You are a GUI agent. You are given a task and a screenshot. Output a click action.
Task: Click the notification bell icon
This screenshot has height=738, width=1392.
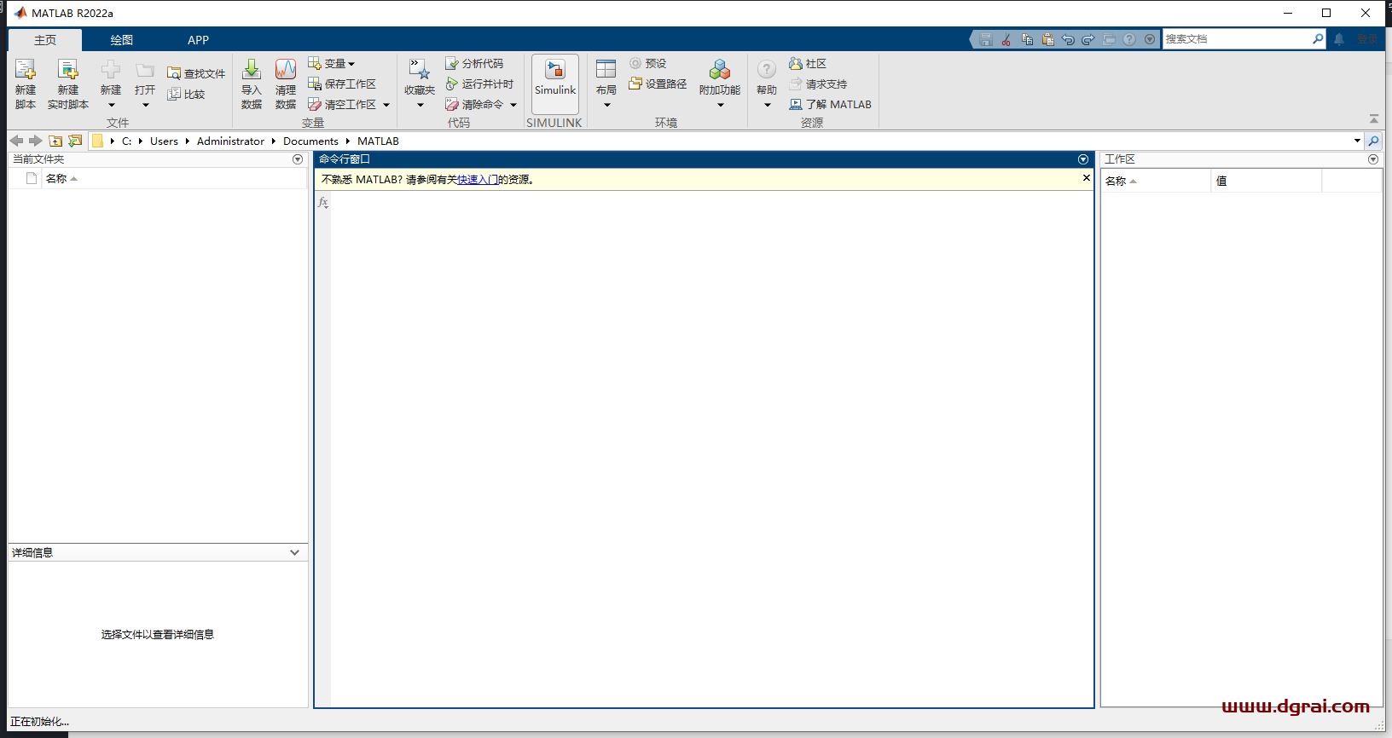[1339, 39]
